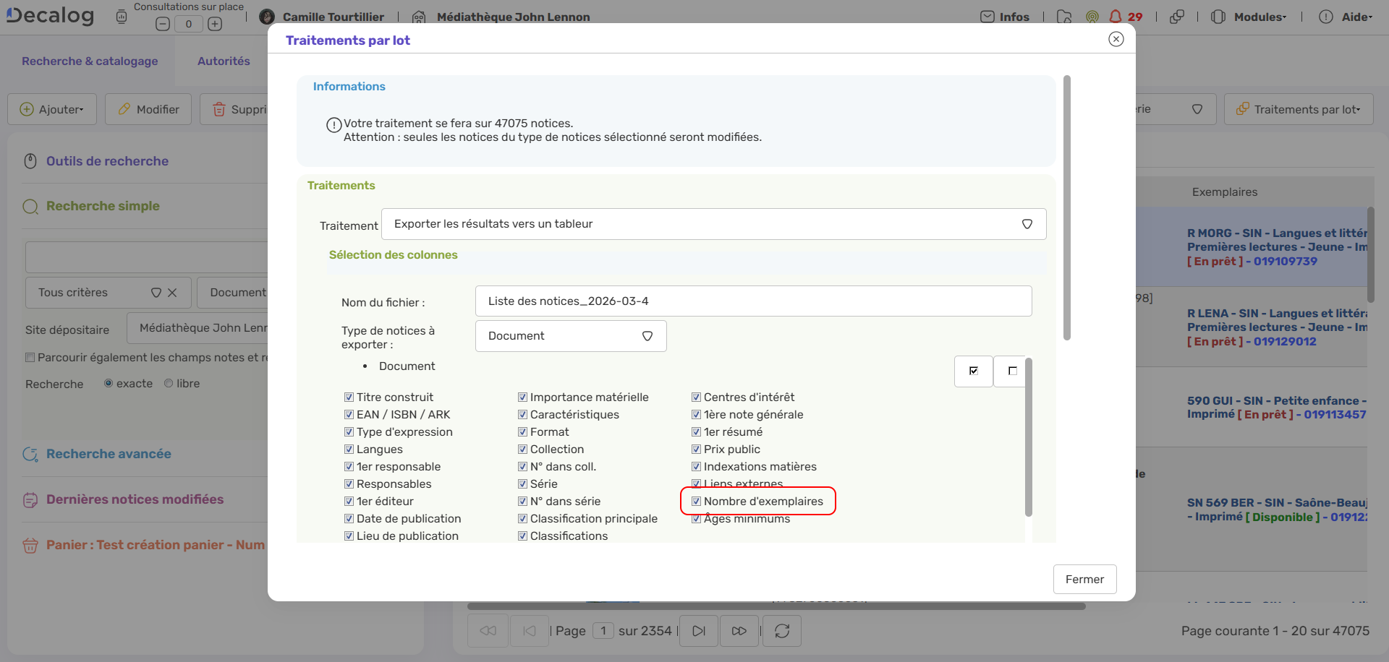Open the Tous critères filter dropdown
This screenshot has height=662, width=1389.
(156, 293)
